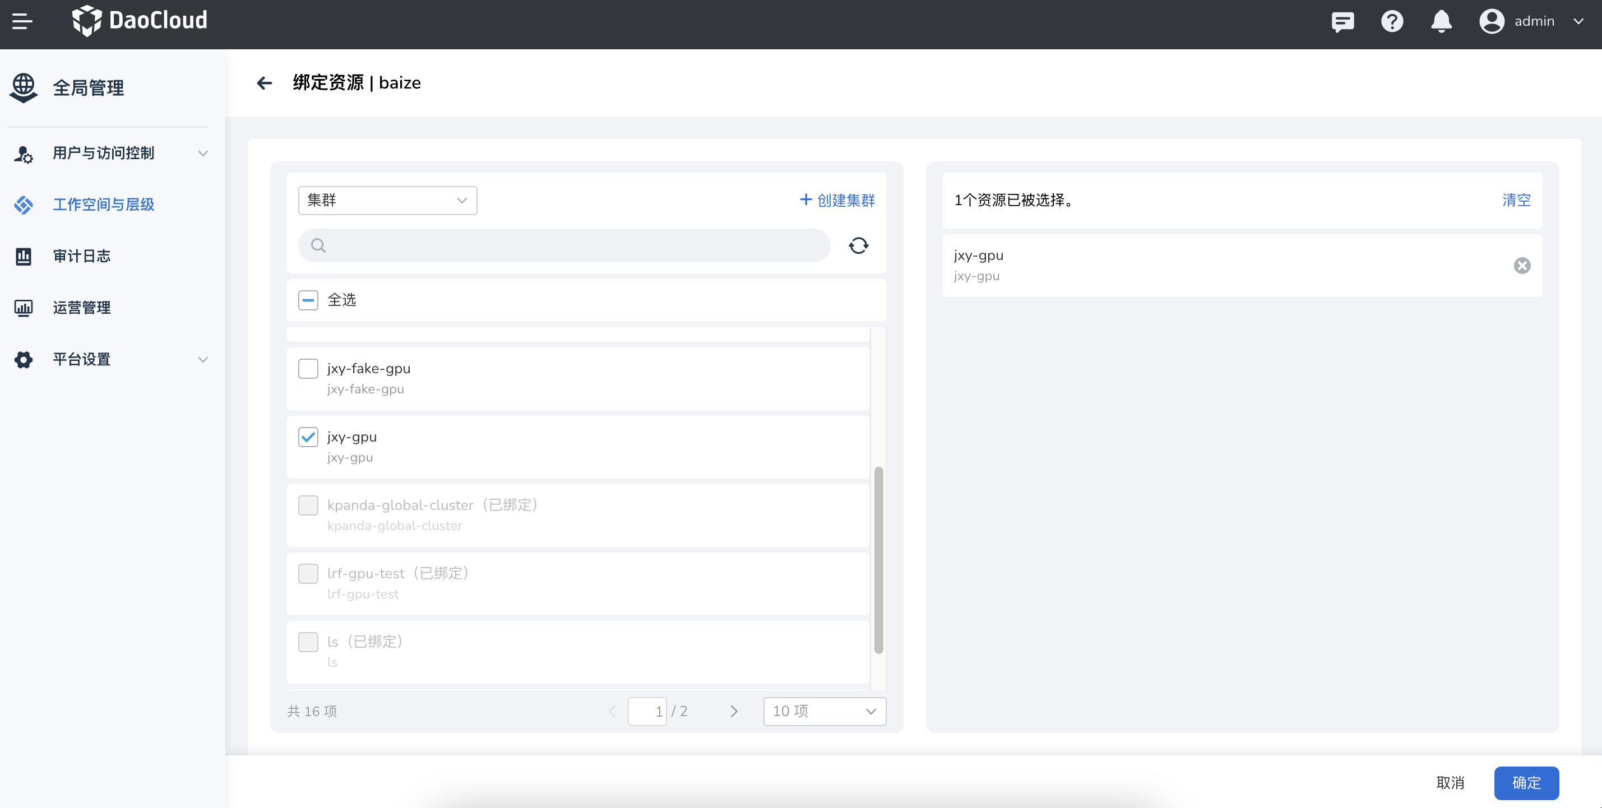
Task: Toggle the 全选 select-all checkbox
Action: 308,300
